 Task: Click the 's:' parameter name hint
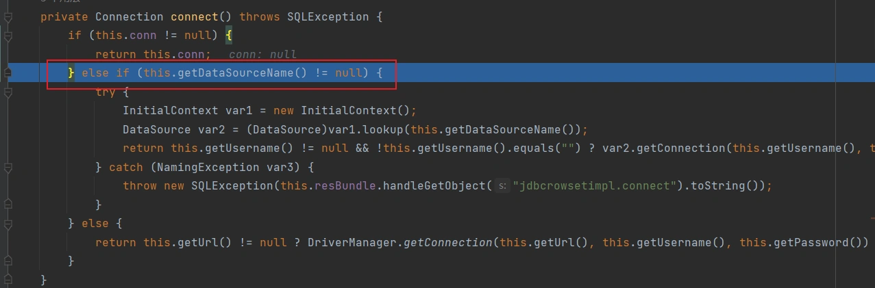click(502, 186)
